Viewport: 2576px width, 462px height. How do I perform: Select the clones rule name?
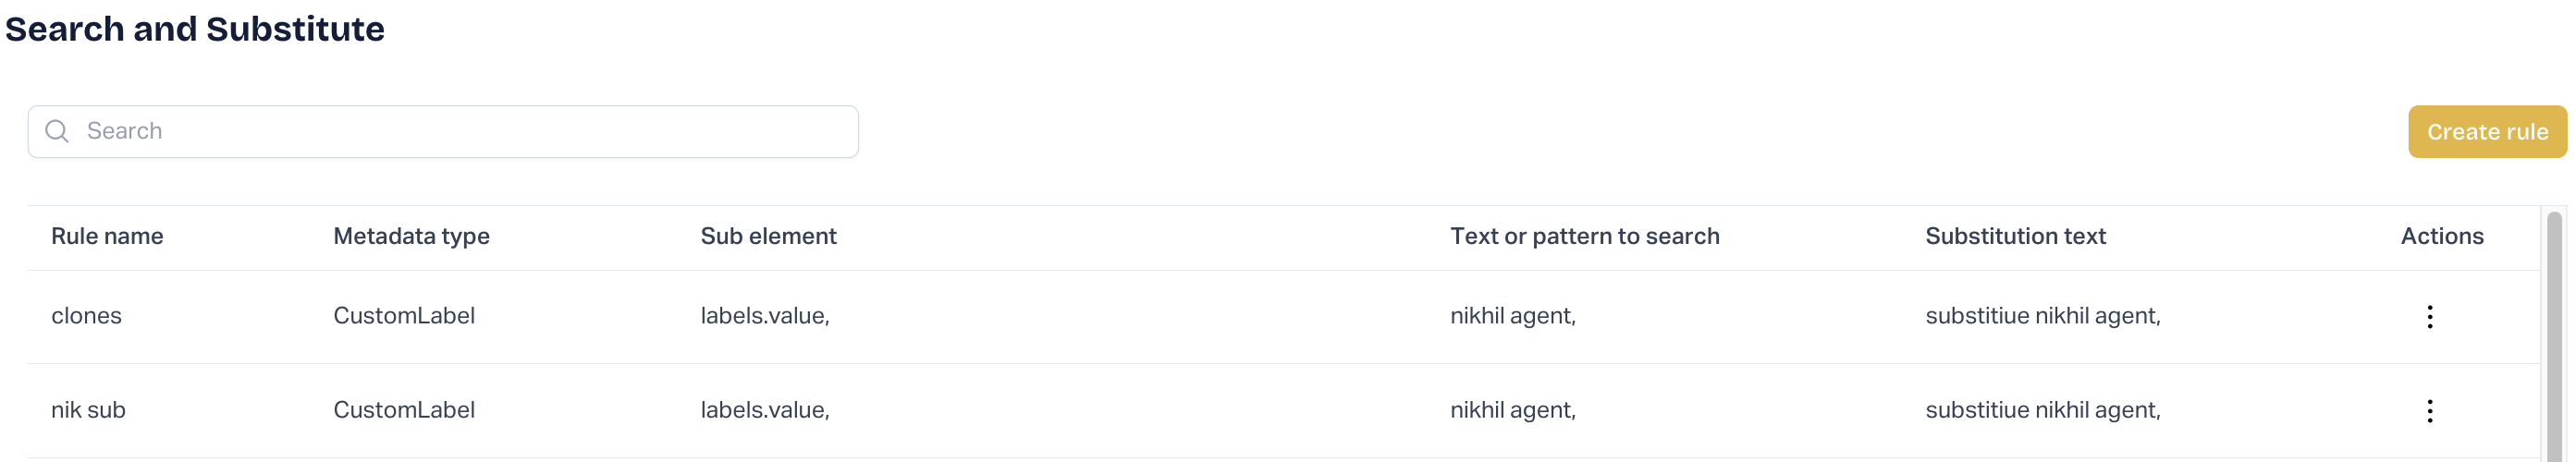pos(86,316)
